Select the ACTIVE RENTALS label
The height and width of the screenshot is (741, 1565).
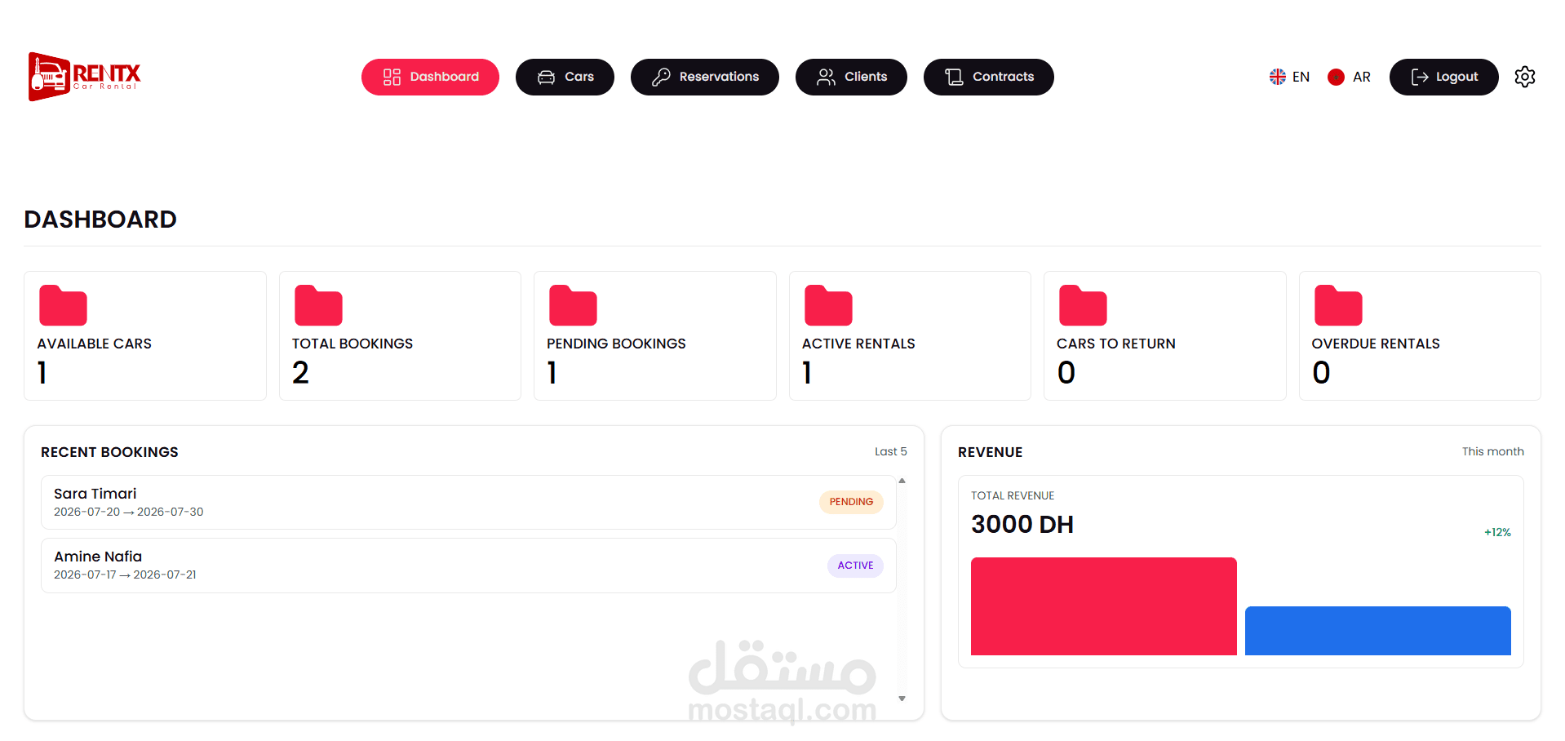click(858, 344)
